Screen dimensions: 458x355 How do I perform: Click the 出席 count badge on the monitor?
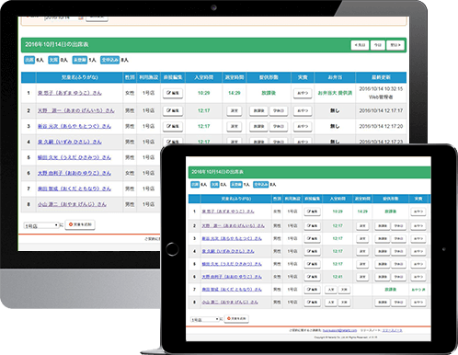pyautogui.click(x=29, y=60)
